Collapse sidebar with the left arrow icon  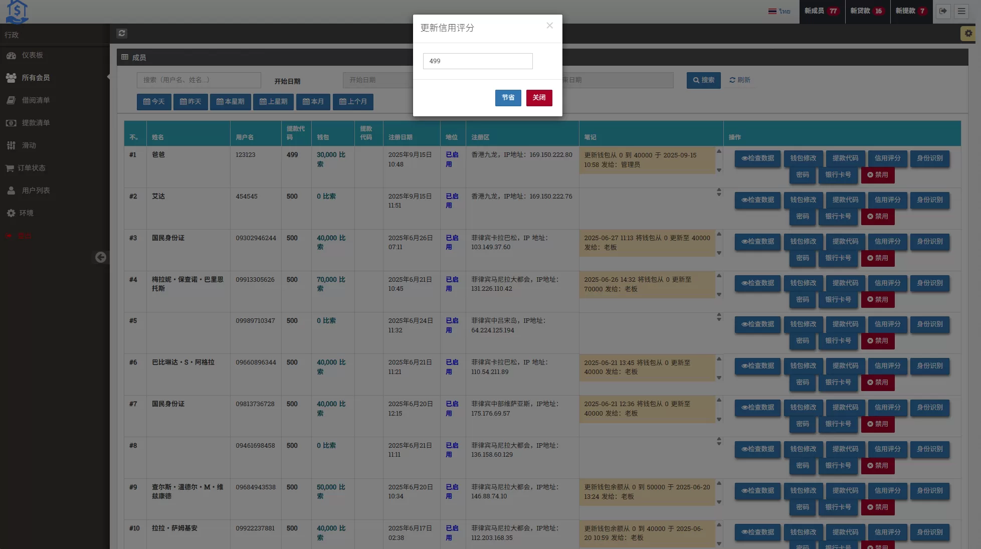(101, 257)
